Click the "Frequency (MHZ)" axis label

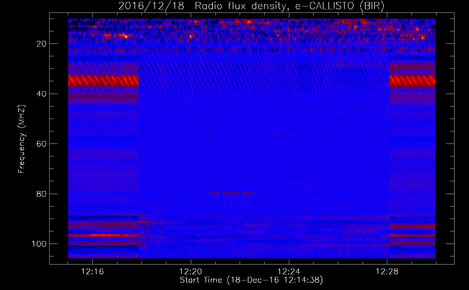point(22,139)
